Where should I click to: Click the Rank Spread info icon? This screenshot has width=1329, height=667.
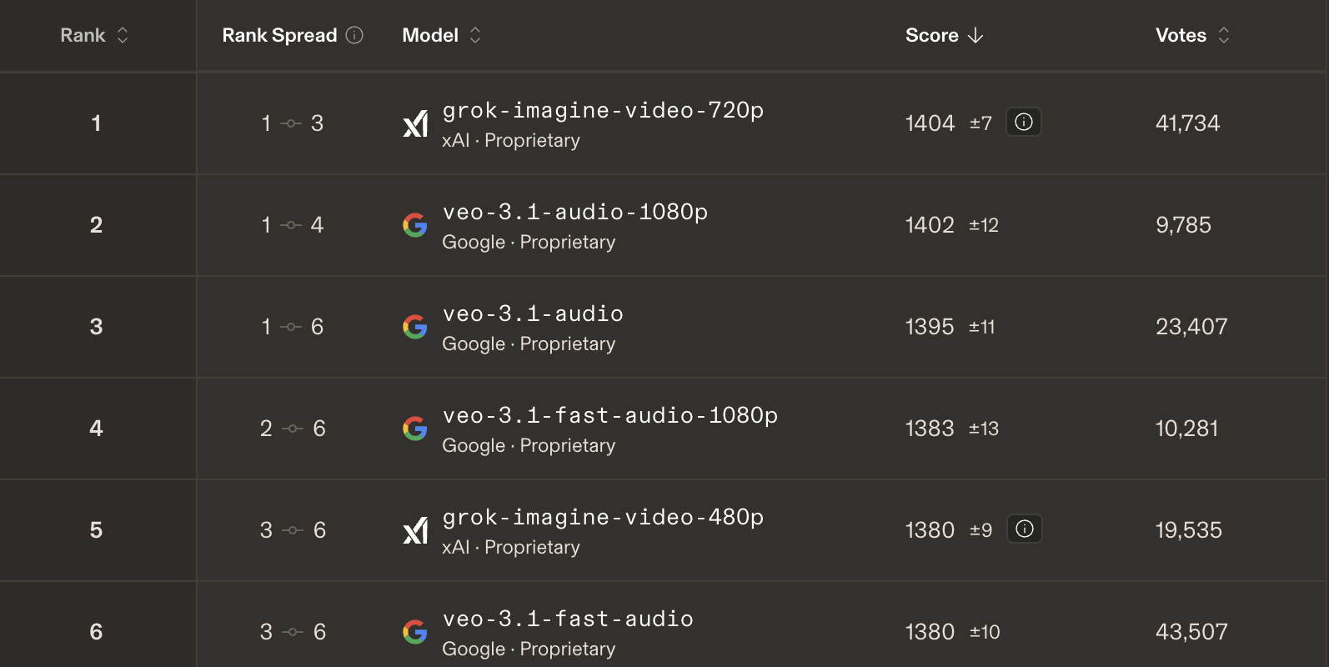(x=354, y=35)
